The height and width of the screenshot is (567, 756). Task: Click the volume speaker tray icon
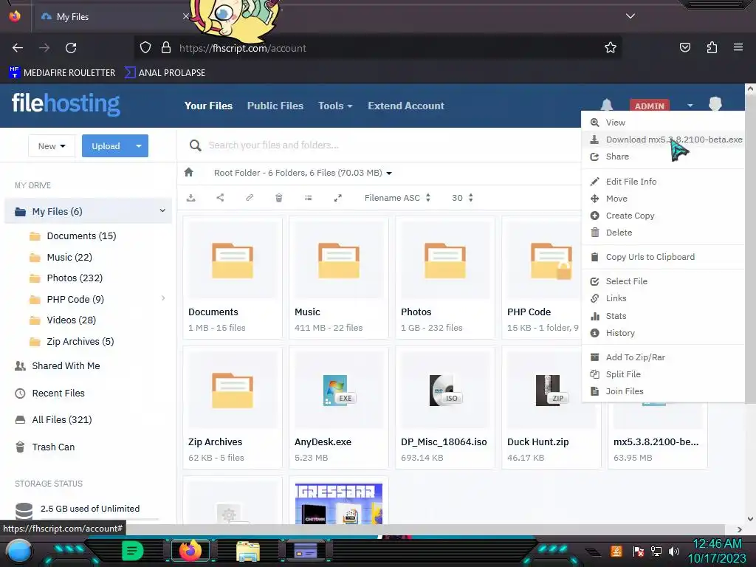point(674,551)
